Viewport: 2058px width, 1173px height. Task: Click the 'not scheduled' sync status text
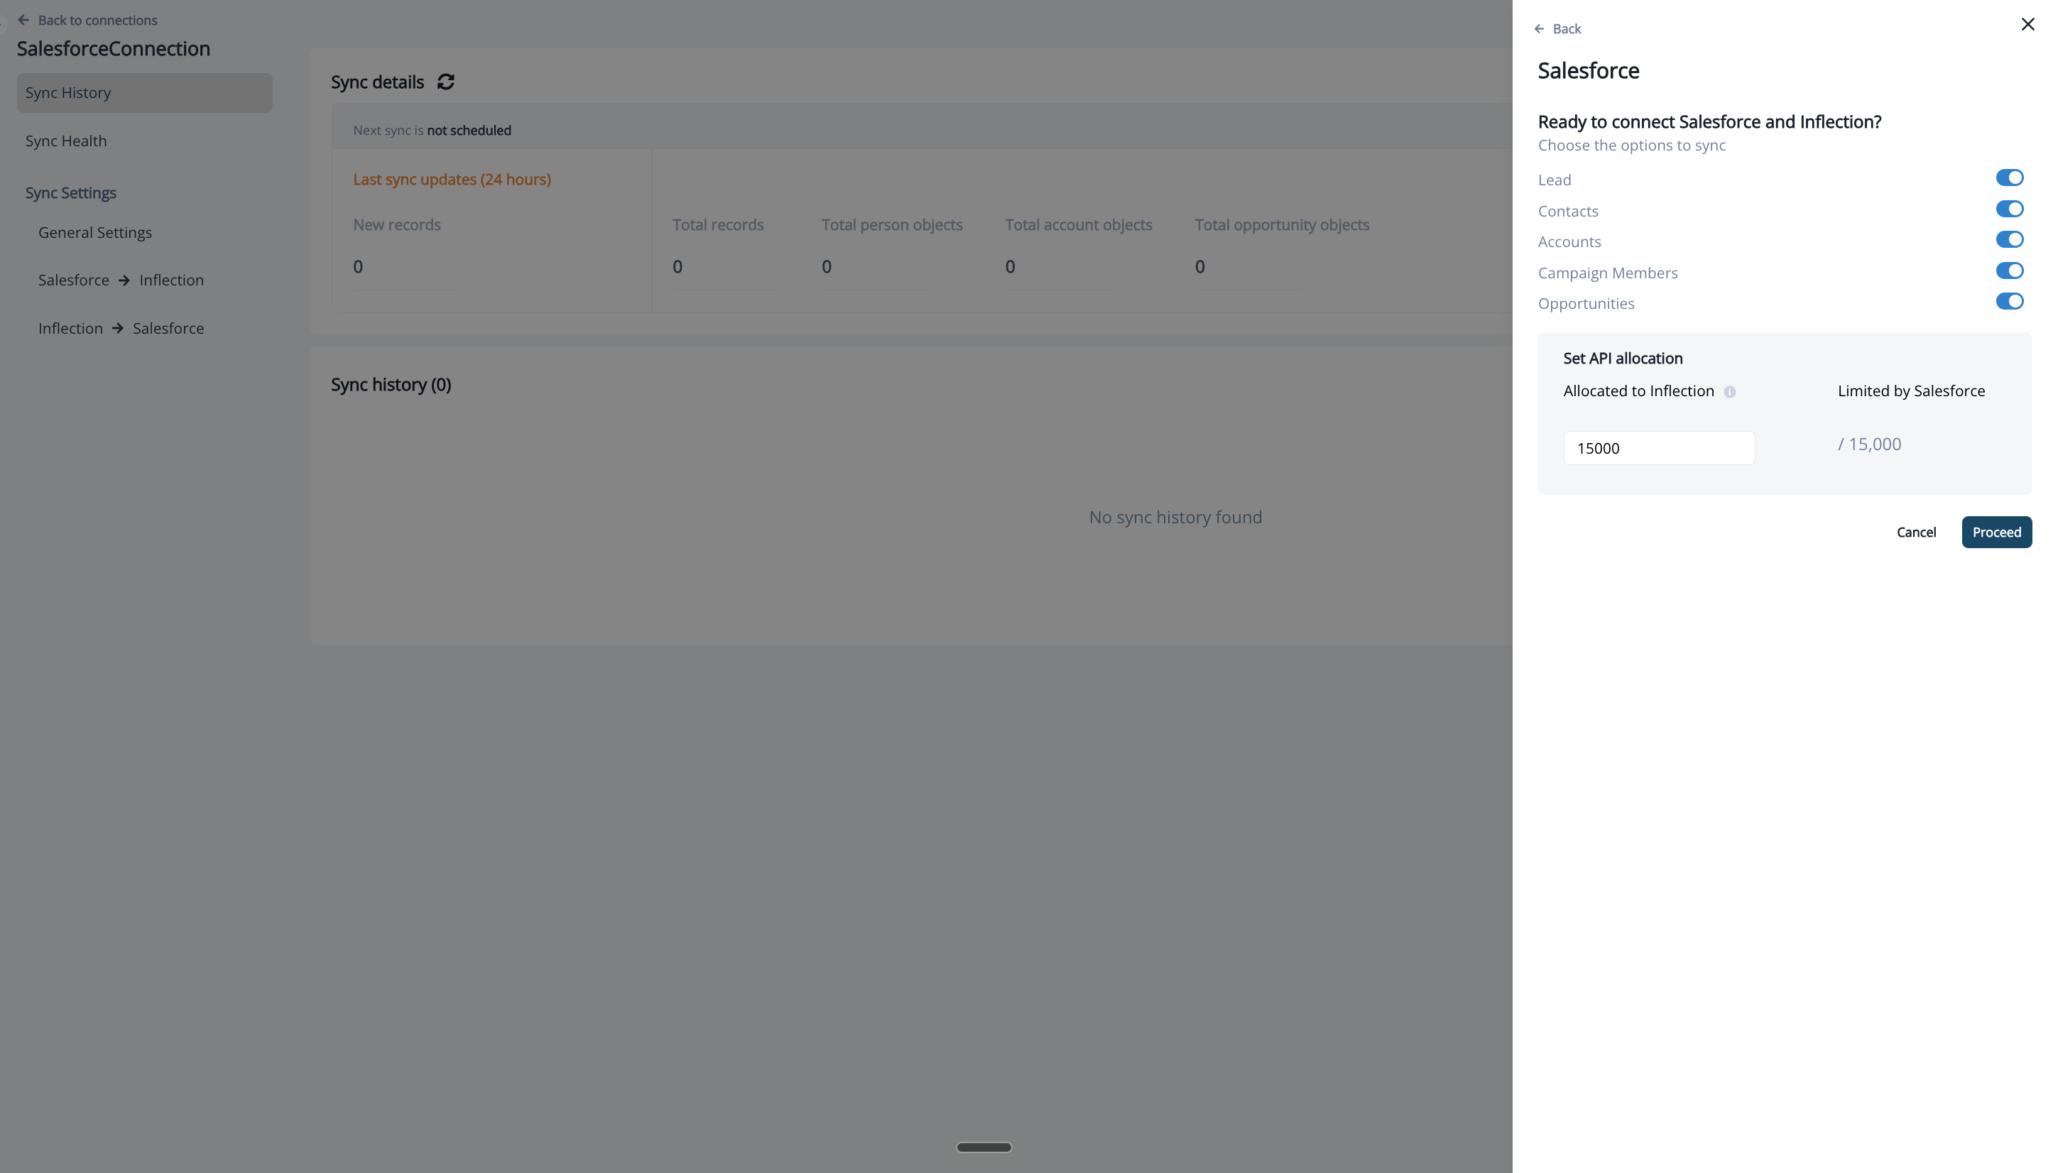coord(469,131)
